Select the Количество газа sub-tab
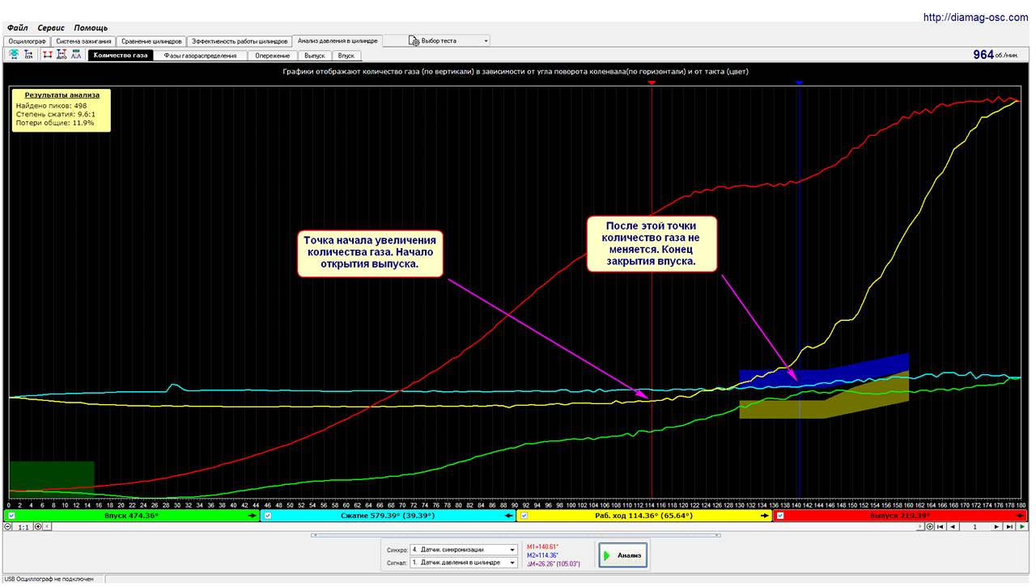 (x=120, y=56)
